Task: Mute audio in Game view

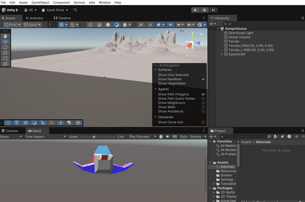Action: point(168,136)
